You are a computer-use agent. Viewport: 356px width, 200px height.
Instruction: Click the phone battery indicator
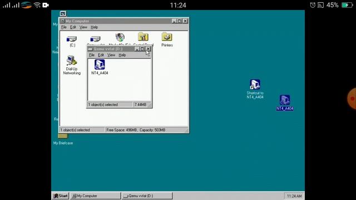(x=347, y=5)
